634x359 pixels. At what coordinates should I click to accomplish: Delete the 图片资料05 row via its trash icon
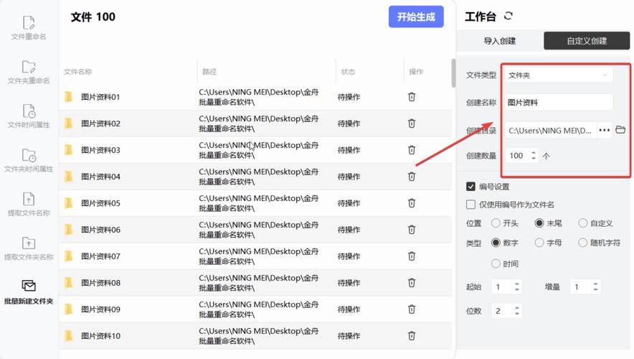412,202
